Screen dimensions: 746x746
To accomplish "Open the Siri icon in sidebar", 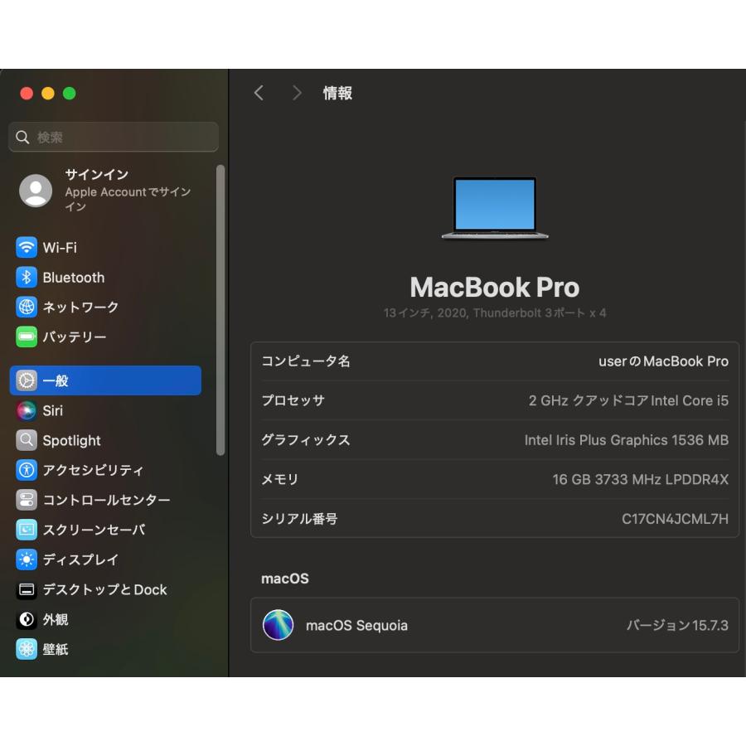I will click(x=27, y=410).
